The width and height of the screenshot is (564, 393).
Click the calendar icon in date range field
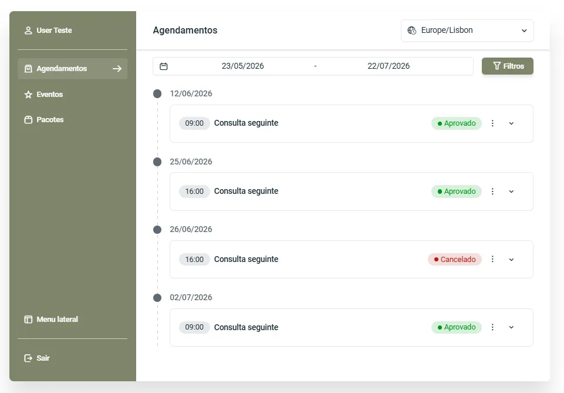tap(164, 66)
